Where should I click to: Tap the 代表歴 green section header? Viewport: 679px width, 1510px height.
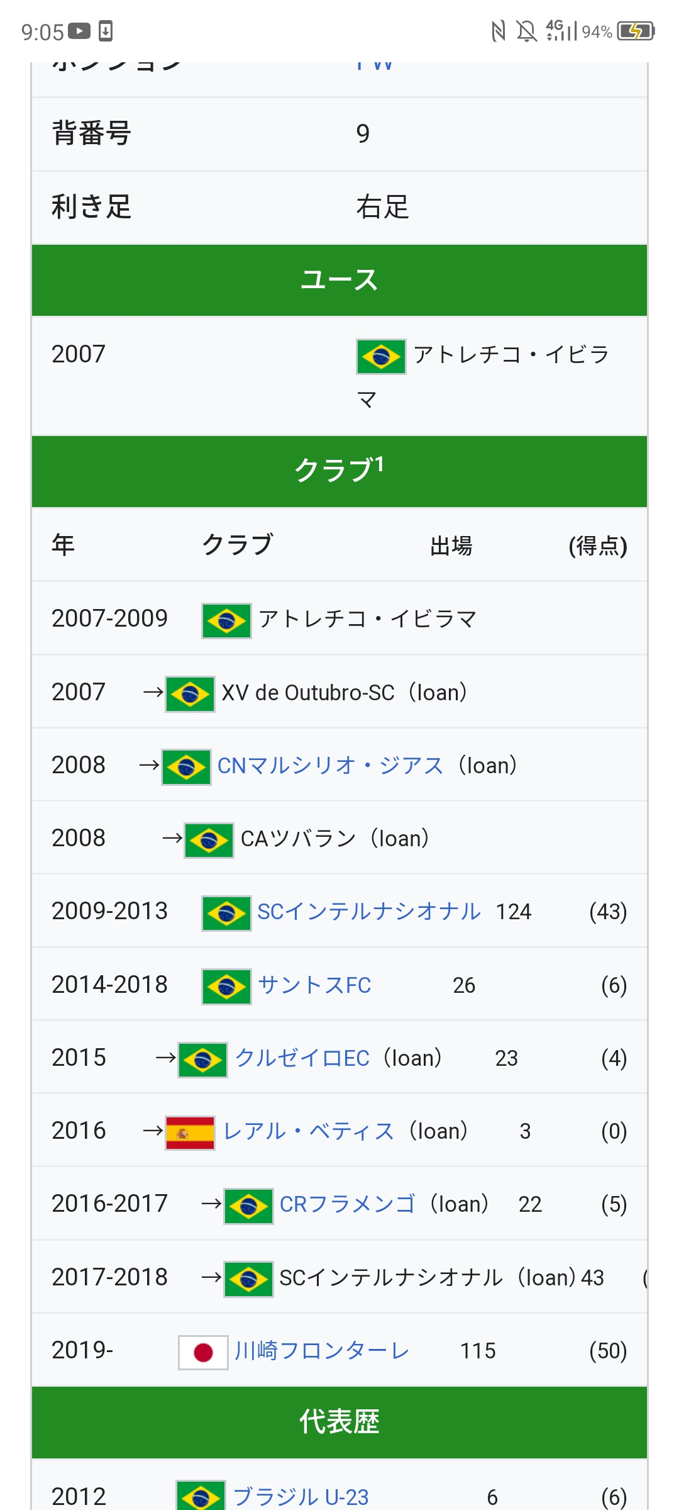339,1422
